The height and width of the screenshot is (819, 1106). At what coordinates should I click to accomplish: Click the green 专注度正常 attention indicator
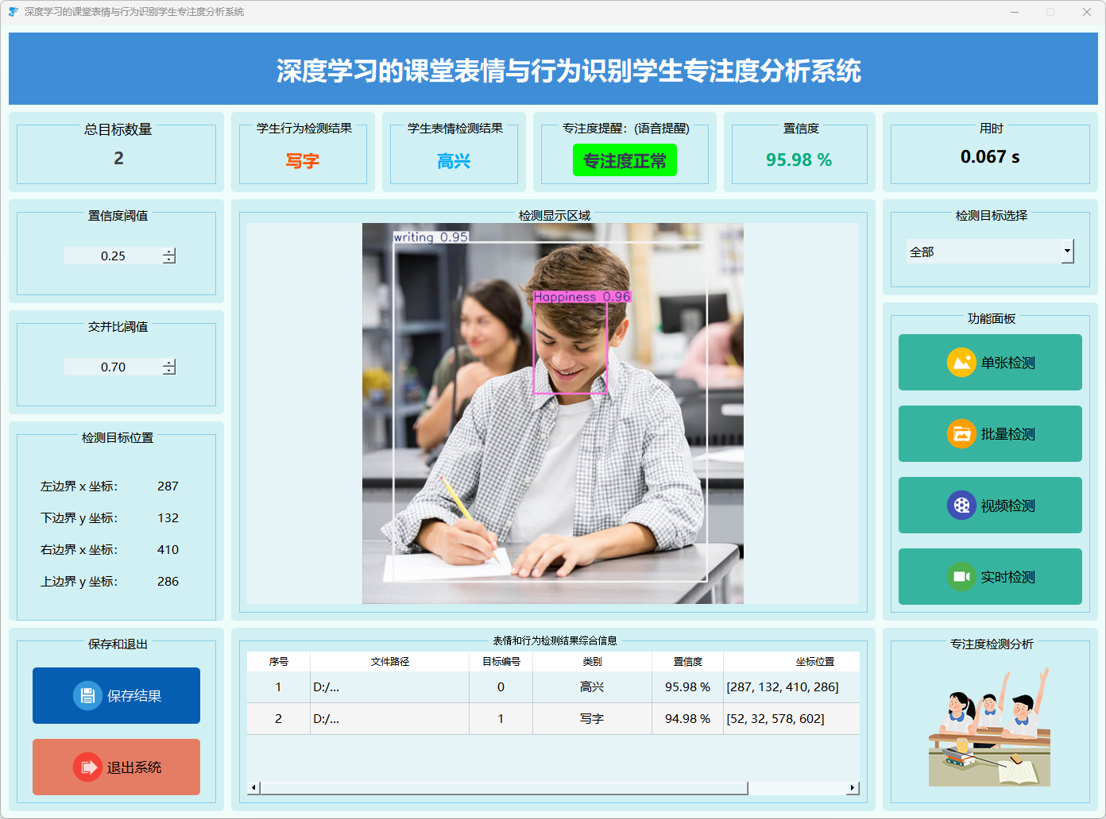point(625,160)
